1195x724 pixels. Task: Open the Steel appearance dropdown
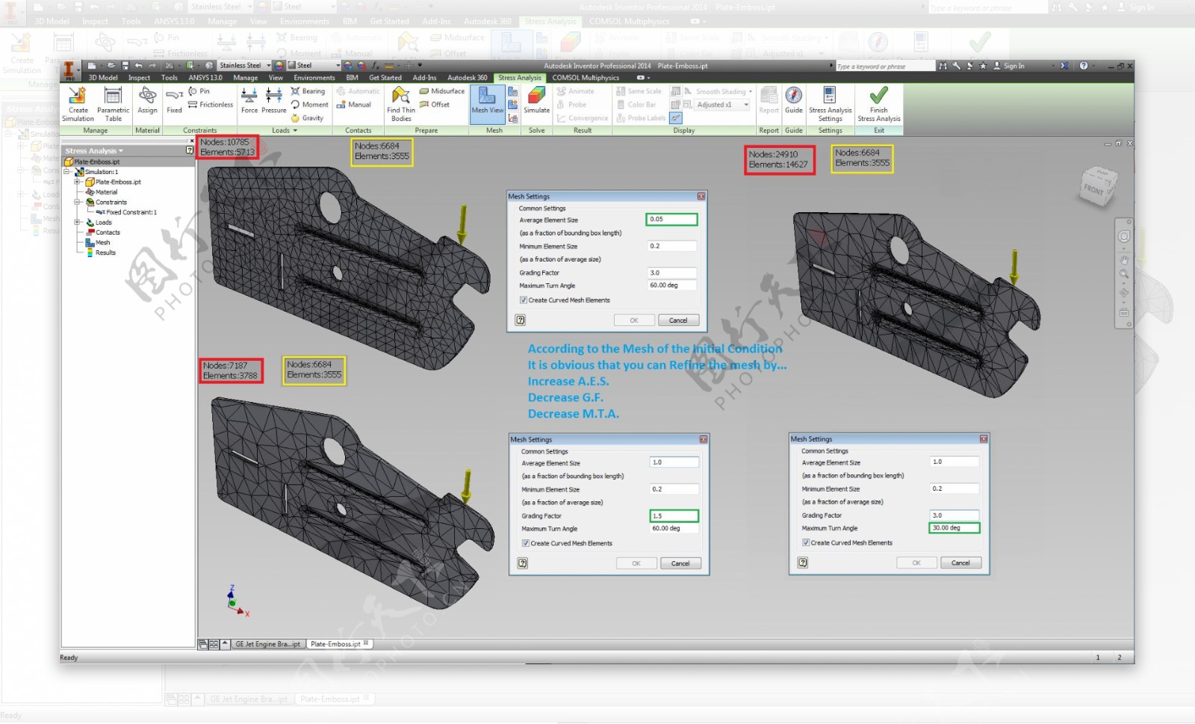[340, 66]
